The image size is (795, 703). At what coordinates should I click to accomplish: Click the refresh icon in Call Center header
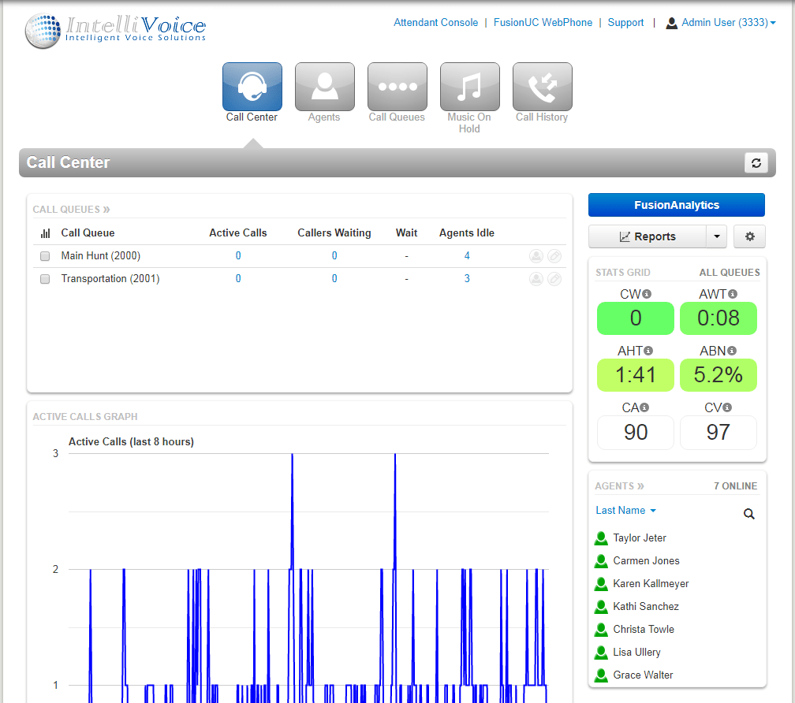click(756, 163)
